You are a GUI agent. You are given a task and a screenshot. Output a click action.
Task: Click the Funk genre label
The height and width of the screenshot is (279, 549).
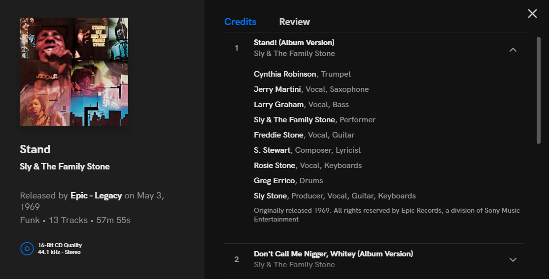click(x=30, y=220)
